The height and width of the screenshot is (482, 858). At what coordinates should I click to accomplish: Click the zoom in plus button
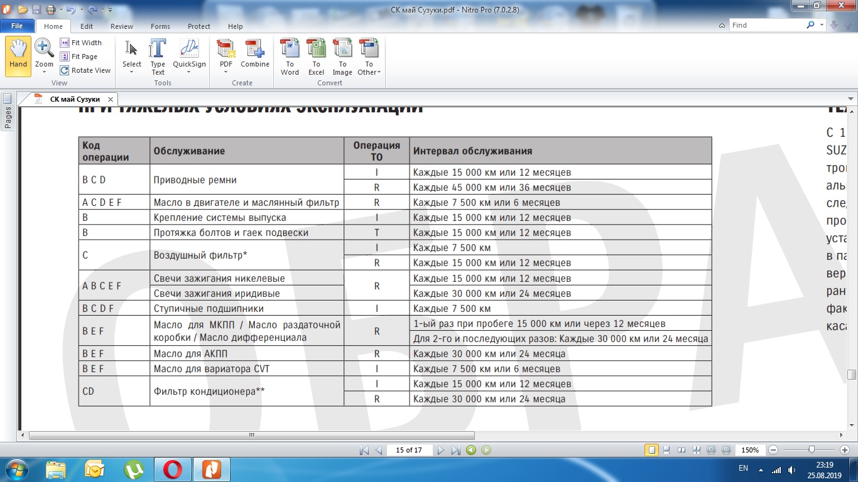[x=845, y=450]
